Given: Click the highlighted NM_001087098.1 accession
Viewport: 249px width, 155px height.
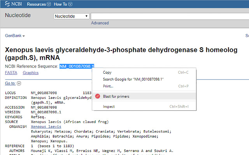Looking at the screenshot, I should 77,66.
